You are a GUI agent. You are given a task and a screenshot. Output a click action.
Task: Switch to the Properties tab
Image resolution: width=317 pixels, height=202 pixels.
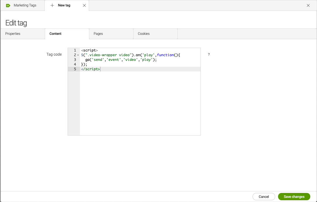click(x=13, y=34)
